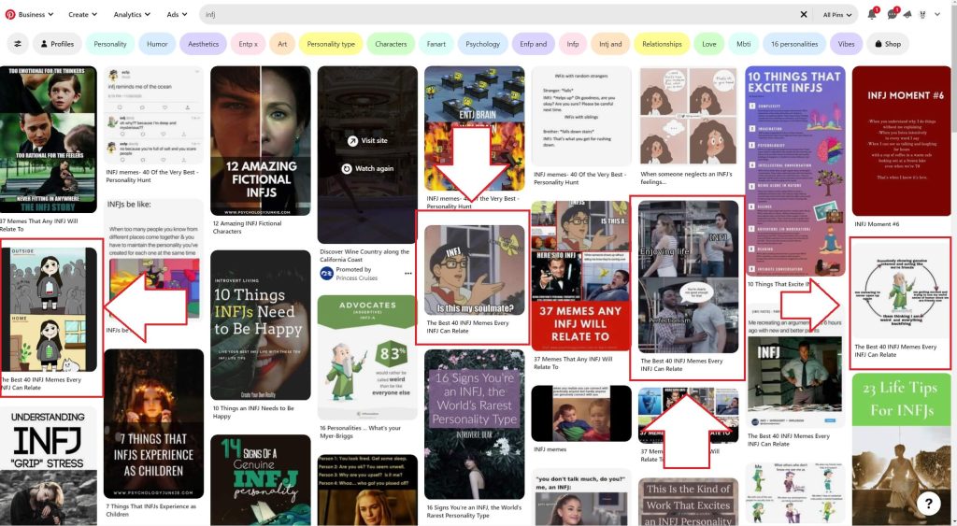Screen dimensions: 957x526
Task: Open the notifications bell
Action: (871, 15)
